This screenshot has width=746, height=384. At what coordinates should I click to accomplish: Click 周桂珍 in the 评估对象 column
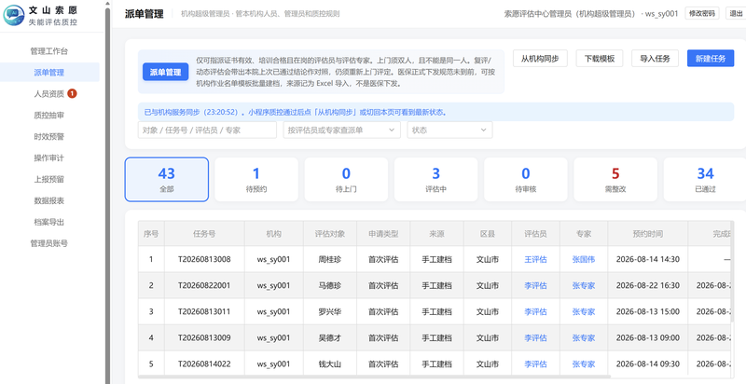(x=330, y=259)
